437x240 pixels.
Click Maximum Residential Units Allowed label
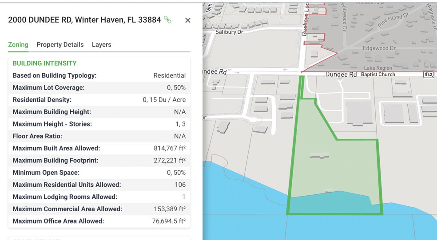point(67,185)
